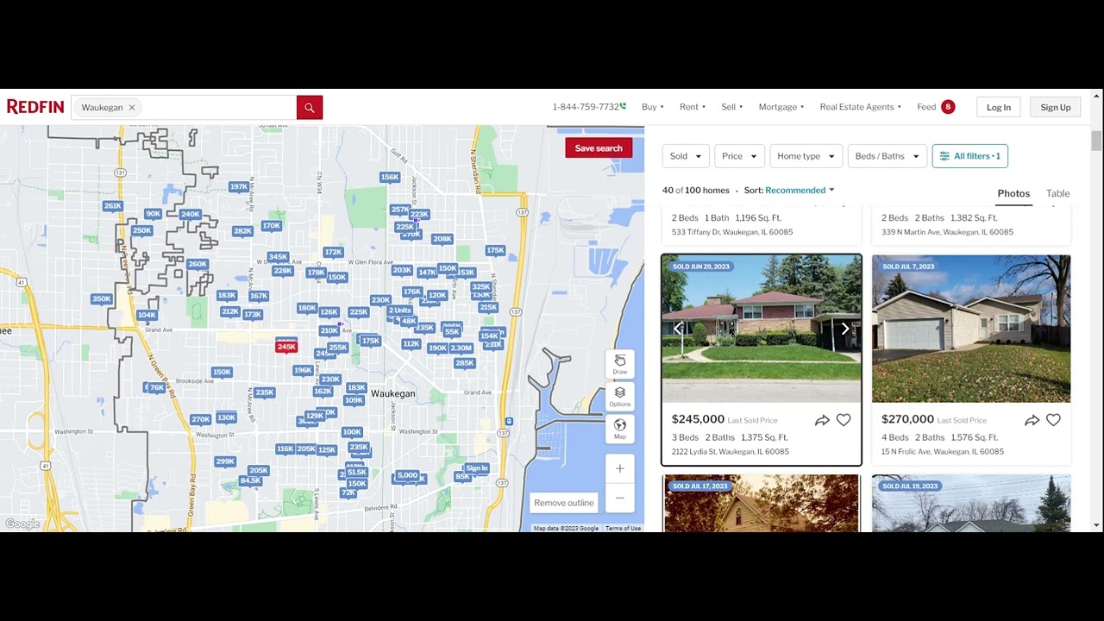Image resolution: width=1104 pixels, height=621 pixels.
Task: Call the 1-844-759-7732 phone link
Action: 589,107
